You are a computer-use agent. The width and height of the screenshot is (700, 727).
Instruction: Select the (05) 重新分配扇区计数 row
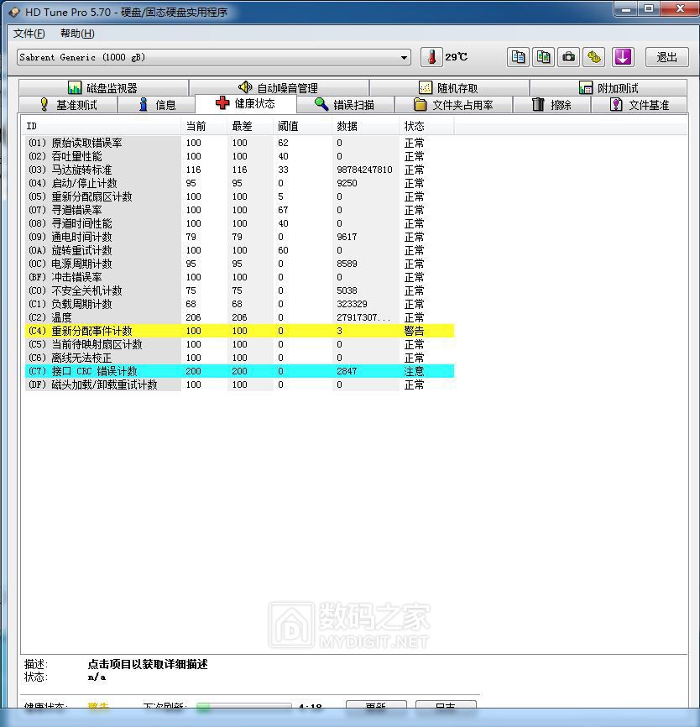click(x=240, y=196)
